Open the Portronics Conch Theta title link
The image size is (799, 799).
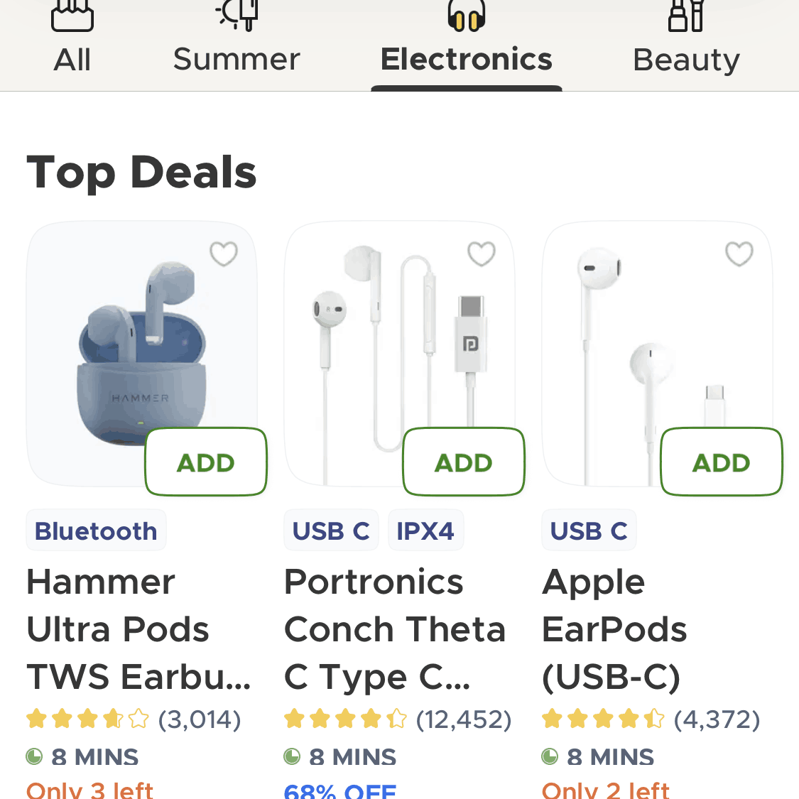(x=395, y=629)
